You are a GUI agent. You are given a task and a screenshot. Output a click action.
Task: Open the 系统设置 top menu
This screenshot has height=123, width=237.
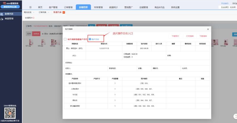coord(175,7)
